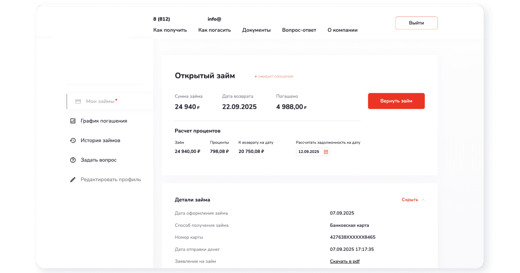Click the info@ email link in the header
This screenshot has width=520, height=273.
click(214, 19)
